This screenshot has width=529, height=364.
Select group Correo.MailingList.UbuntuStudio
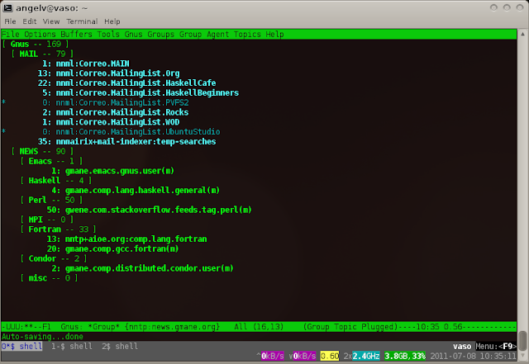click(138, 132)
